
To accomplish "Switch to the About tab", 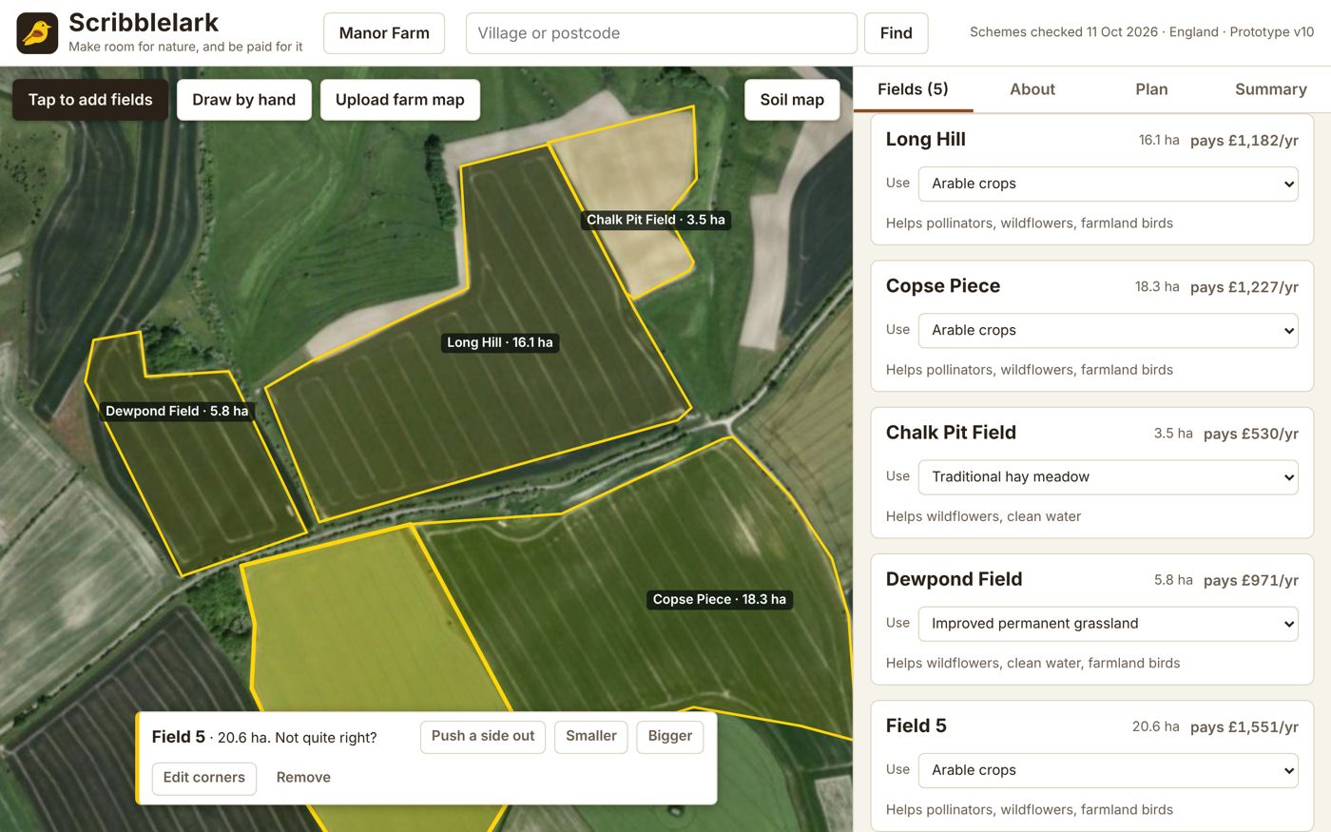I will [1032, 89].
